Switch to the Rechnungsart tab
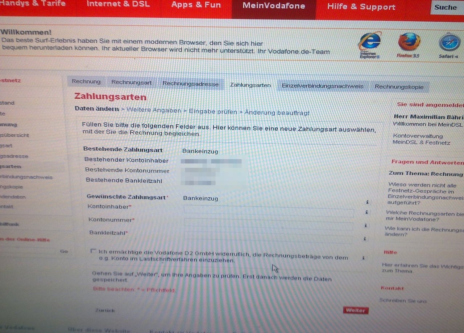 pos(131,82)
